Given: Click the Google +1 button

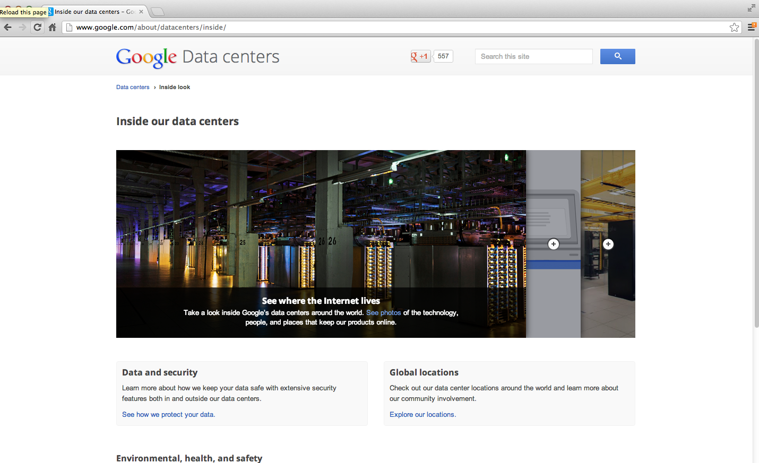Looking at the screenshot, I should point(420,56).
